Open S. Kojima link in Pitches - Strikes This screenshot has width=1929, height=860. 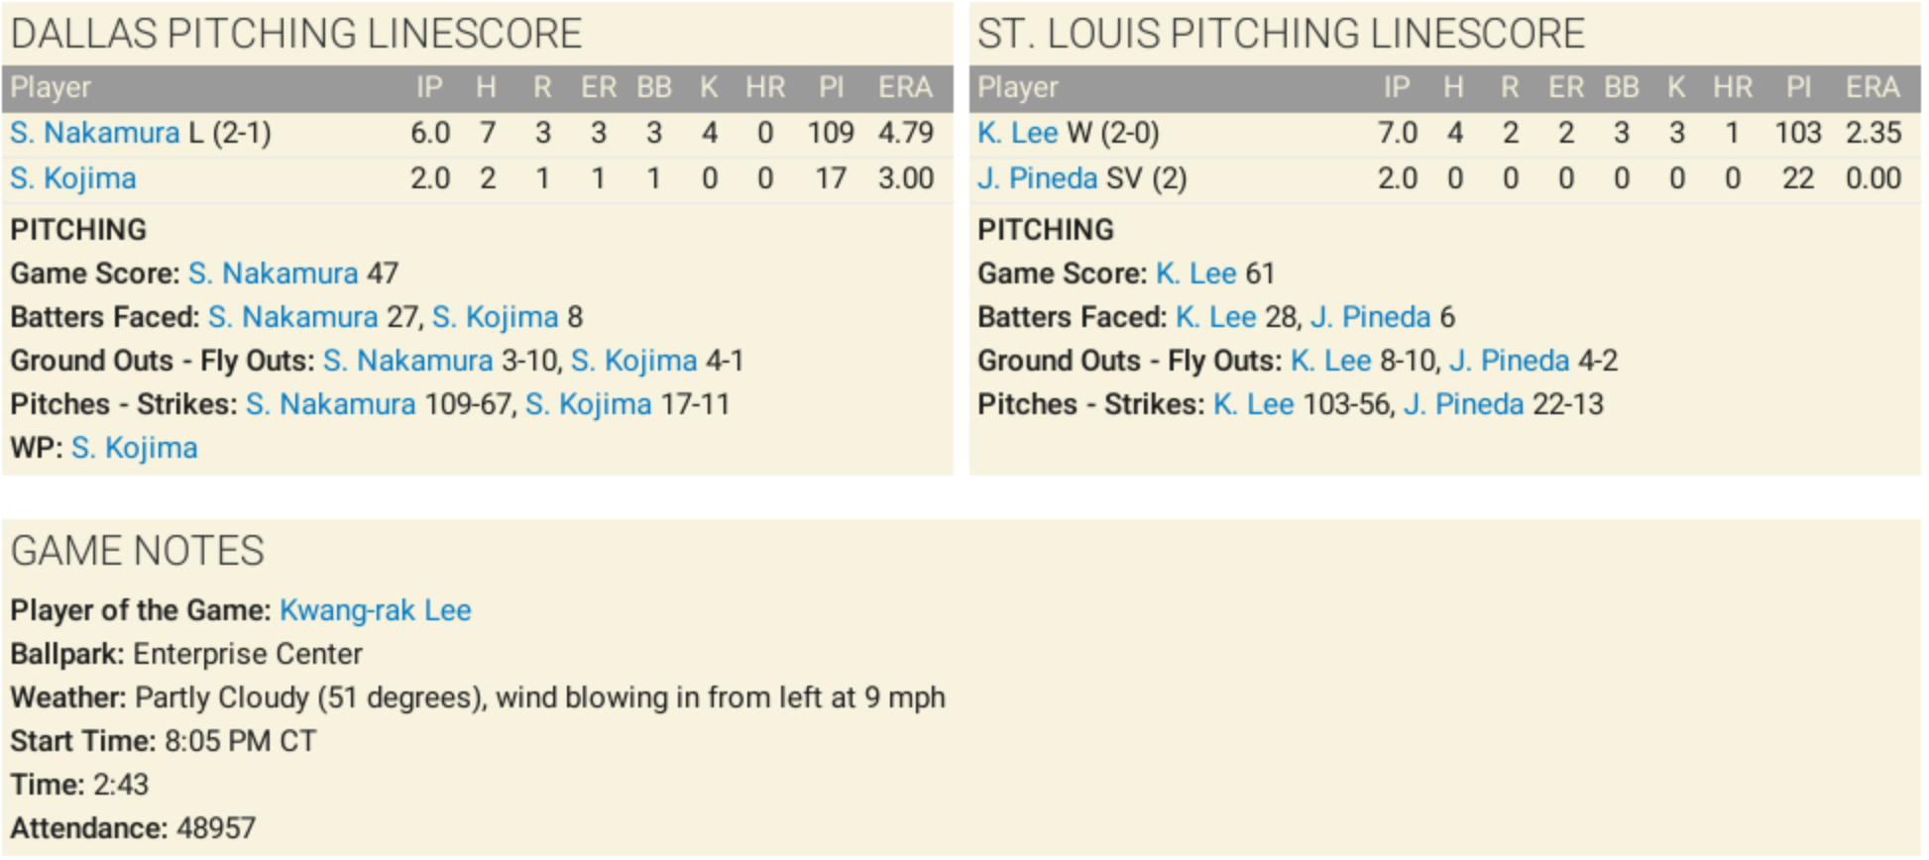[589, 404]
